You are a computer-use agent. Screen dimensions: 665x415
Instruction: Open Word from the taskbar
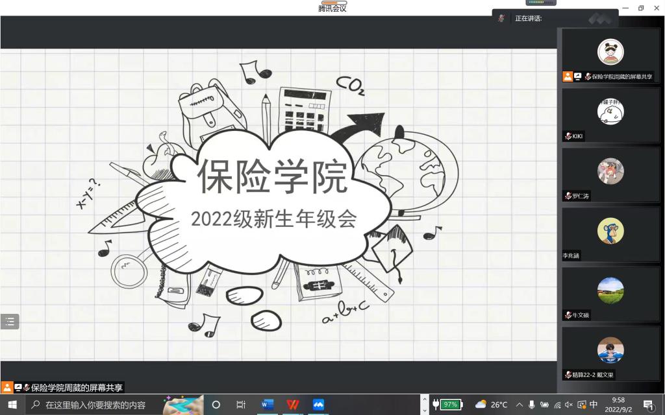tap(267, 405)
